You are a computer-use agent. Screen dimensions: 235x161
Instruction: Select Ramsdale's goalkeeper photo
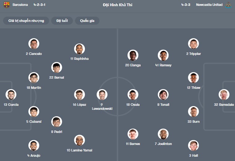click(x=224, y=95)
